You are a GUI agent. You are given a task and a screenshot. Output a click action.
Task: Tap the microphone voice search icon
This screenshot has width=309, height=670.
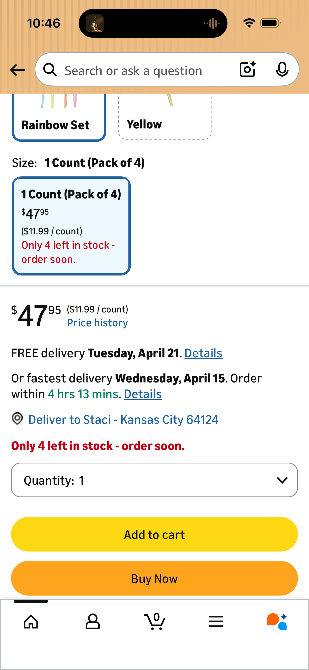point(282,70)
